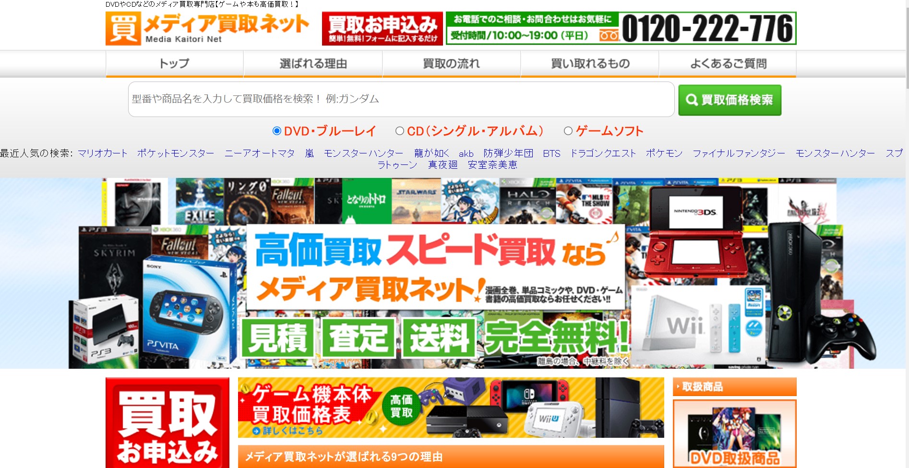Open the マリオカート popular search link
Image resolution: width=909 pixels, height=468 pixels.
point(102,153)
